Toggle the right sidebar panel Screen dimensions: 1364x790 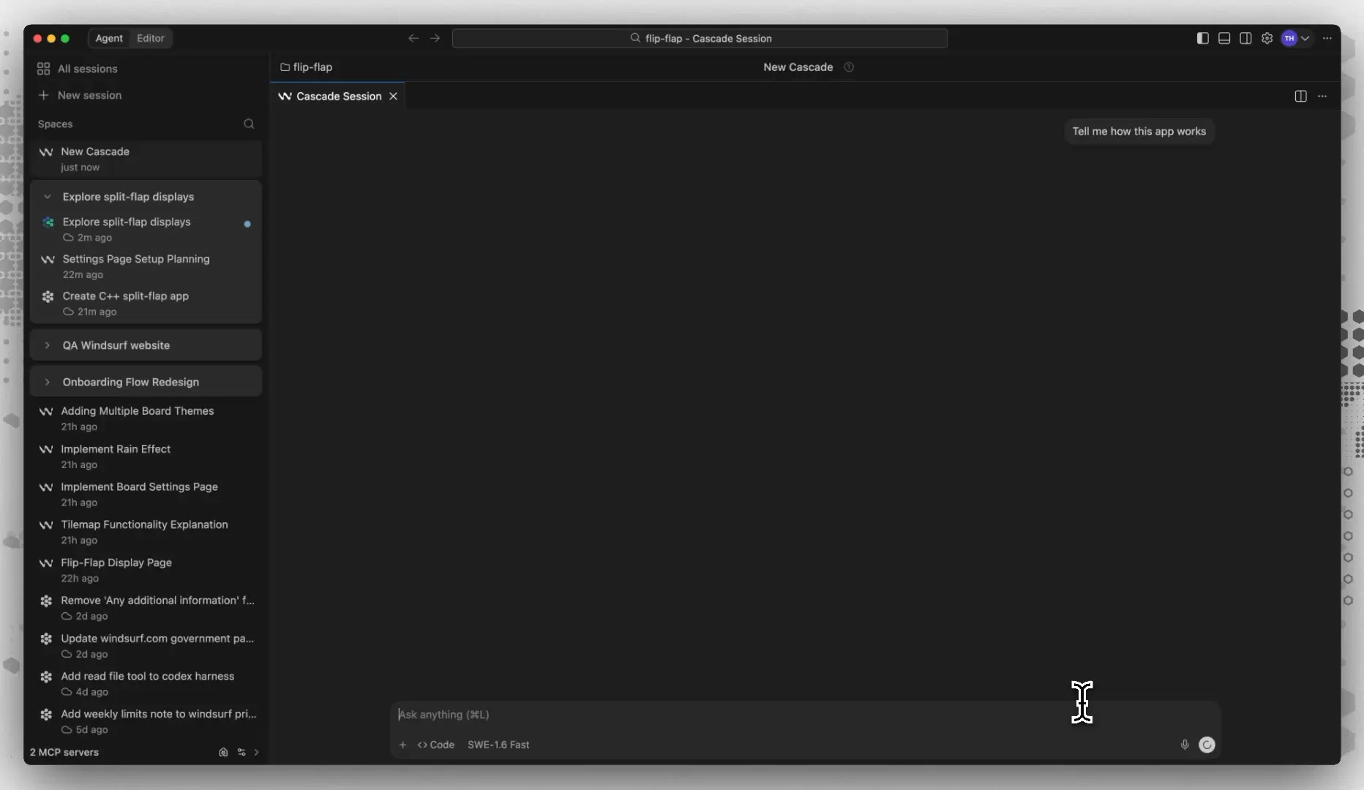1245,38
